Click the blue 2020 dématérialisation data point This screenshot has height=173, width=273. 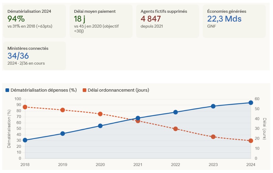click(x=100, y=126)
